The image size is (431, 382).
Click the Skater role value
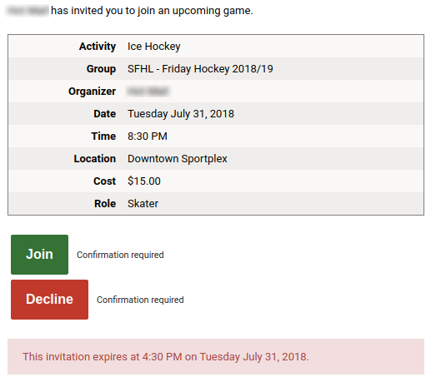[143, 204]
